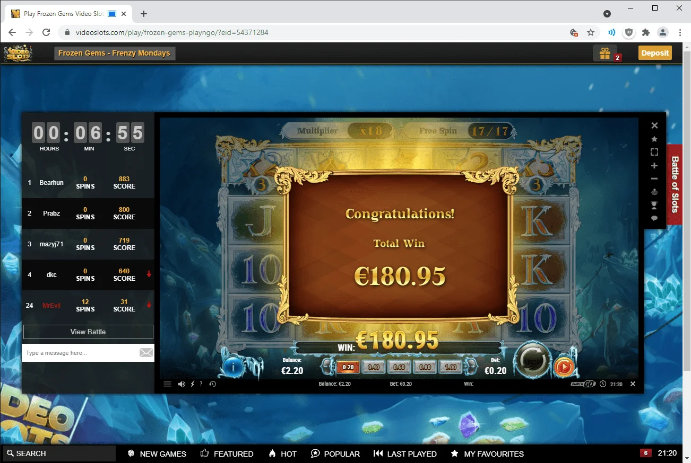The width and height of the screenshot is (691, 463).
Task: Open game help question mark
Action: click(201, 384)
